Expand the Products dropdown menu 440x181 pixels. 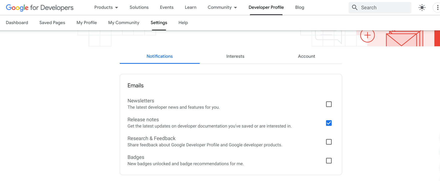click(106, 8)
